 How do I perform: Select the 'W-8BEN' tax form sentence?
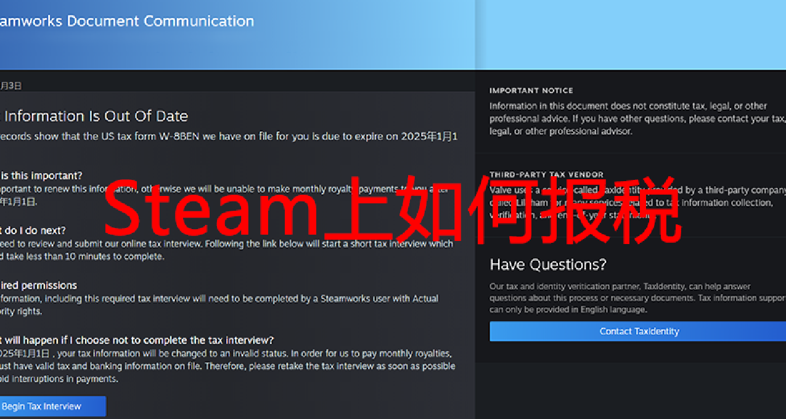(229, 137)
